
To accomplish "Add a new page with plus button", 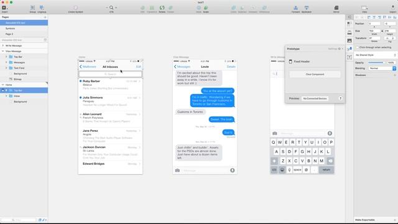I will point(45,17).
